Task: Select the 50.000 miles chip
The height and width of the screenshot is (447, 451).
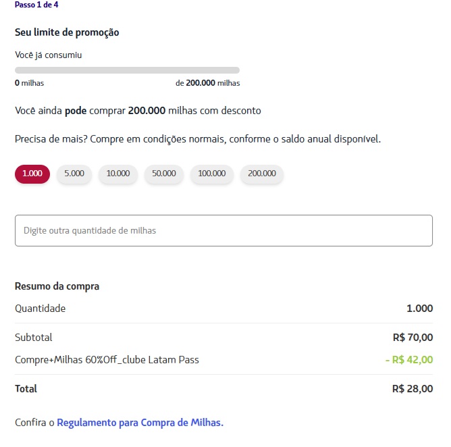Action: (x=164, y=174)
